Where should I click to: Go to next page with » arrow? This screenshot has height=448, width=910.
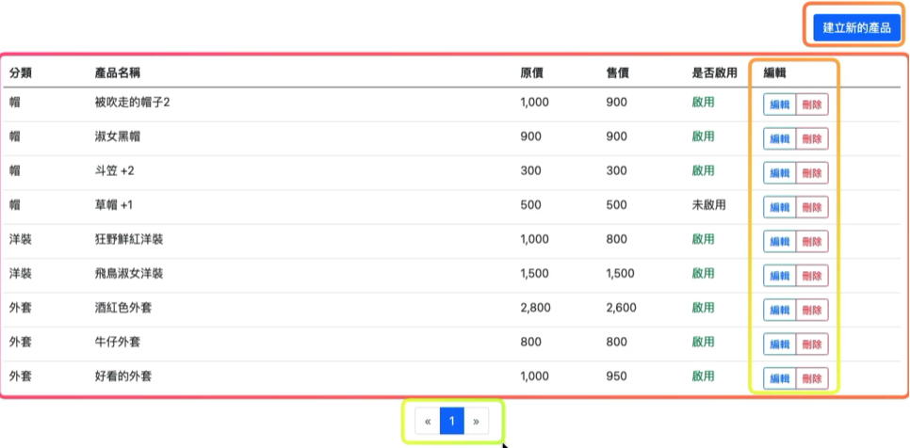coord(476,422)
